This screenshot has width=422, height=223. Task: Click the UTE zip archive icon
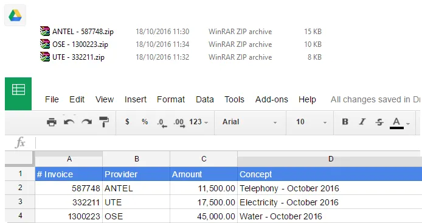click(45, 57)
